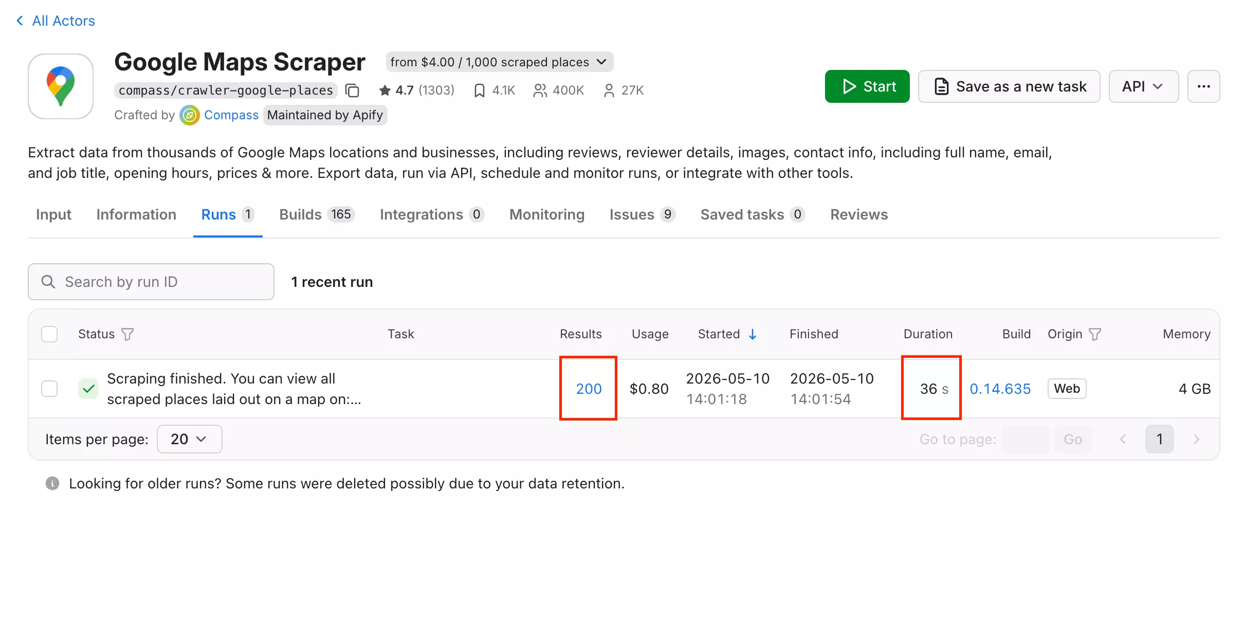Viewport: 1244px width, 619px height.
Task: Click the 4 GB memory value
Action: (1195, 389)
